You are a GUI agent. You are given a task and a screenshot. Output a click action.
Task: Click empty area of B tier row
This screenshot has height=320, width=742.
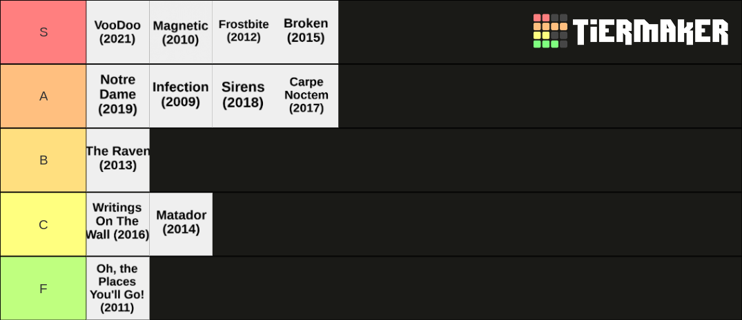pyautogui.click(x=446, y=160)
